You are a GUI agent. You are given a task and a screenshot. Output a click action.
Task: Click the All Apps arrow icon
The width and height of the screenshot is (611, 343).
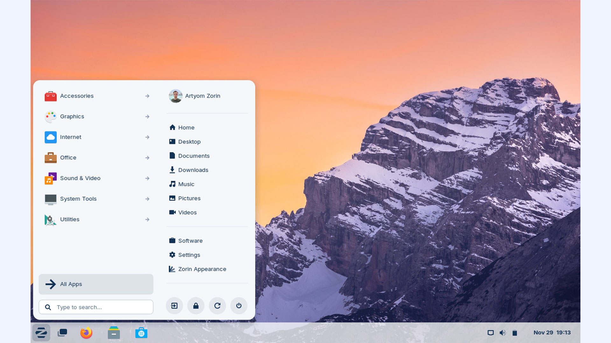[51, 284]
